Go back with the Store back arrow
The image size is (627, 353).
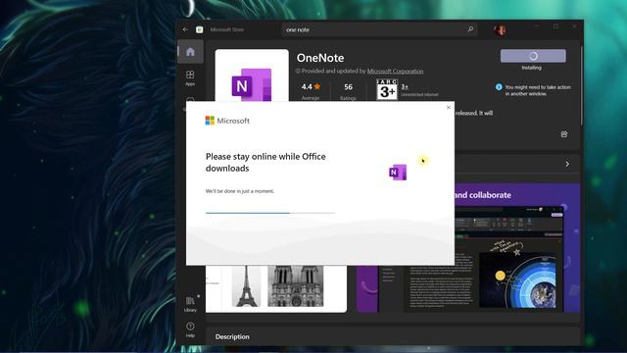tap(185, 29)
